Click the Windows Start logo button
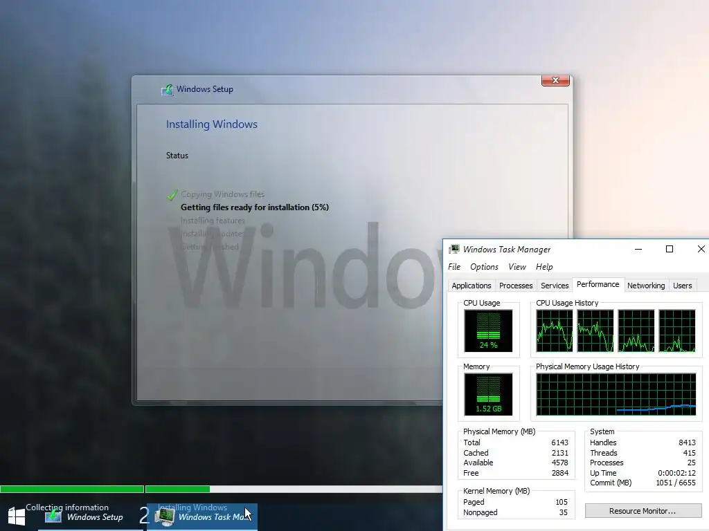709x531 pixels. 17,516
